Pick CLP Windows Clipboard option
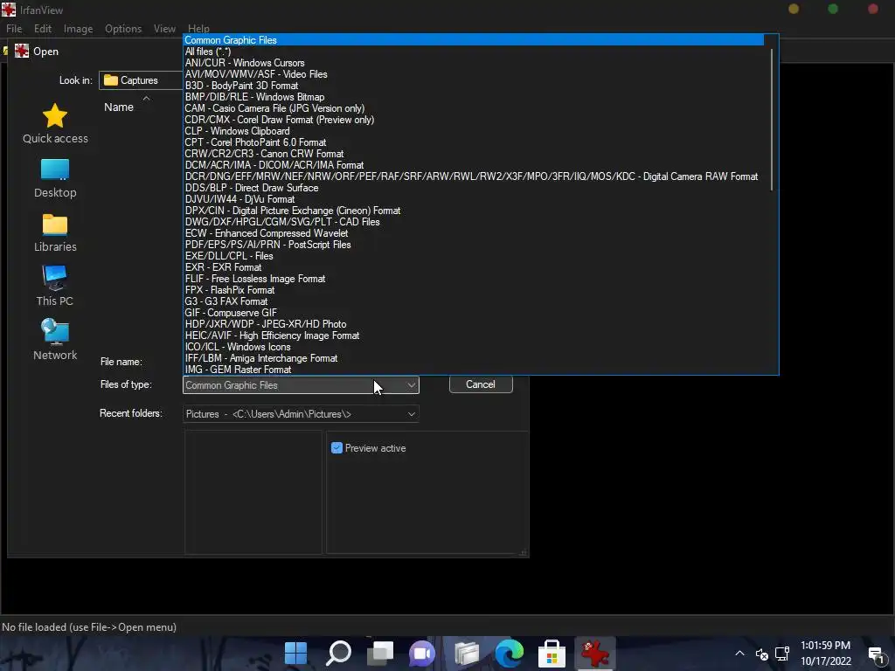 (x=473, y=131)
